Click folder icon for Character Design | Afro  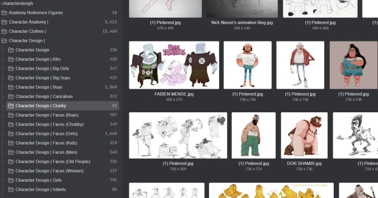click(11, 59)
